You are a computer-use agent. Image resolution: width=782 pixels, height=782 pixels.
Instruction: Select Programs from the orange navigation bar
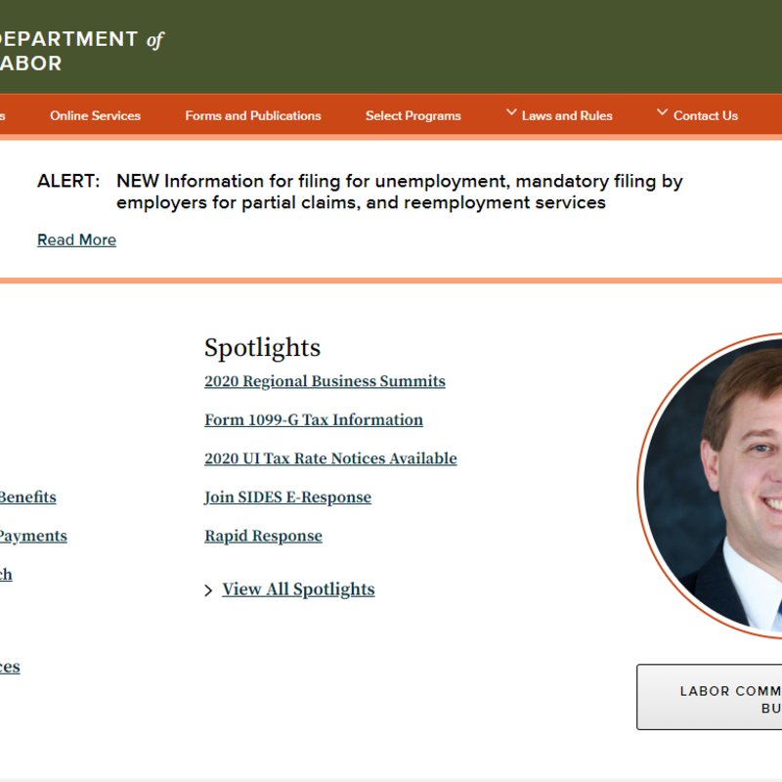[x=413, y=115]
